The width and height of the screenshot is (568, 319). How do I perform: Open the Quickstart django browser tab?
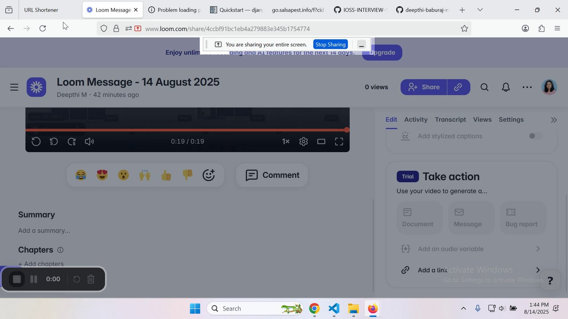[236, 10]
